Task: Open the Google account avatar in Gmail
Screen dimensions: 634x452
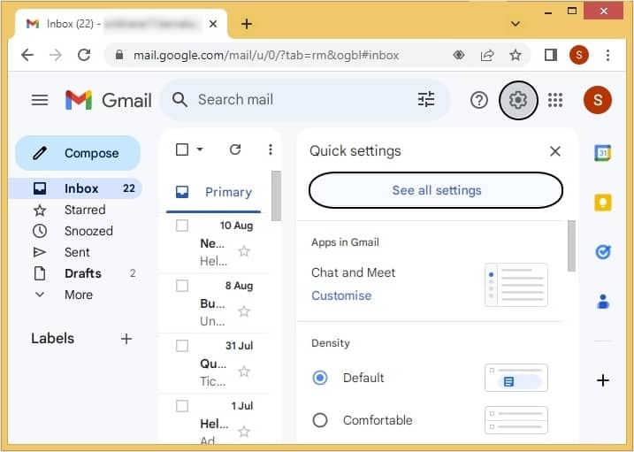Action: pyautogui.click(x=598, y=100)
